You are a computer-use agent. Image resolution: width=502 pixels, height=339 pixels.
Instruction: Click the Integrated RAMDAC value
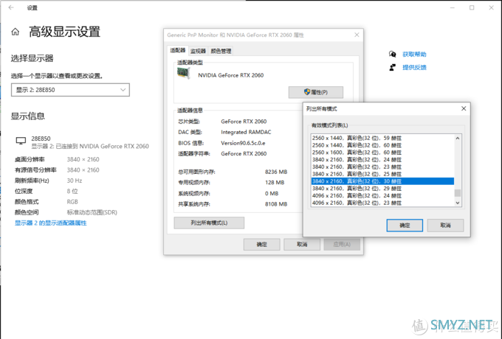click(246, 132)
